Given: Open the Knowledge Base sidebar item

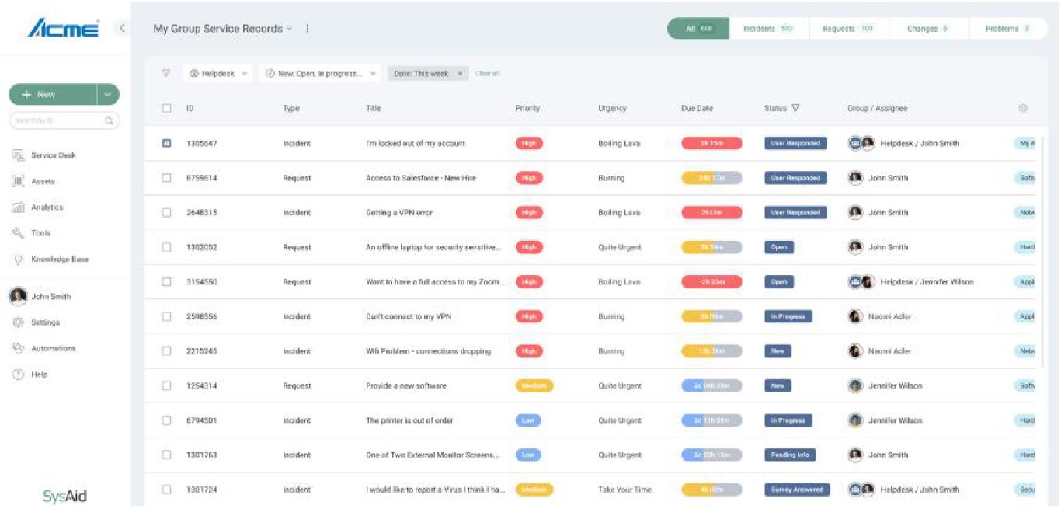Looking at the screenshot, I should pyautogui.click(x=50, y=260).
